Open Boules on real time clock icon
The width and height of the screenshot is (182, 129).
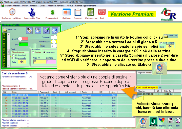pos(12,12)
